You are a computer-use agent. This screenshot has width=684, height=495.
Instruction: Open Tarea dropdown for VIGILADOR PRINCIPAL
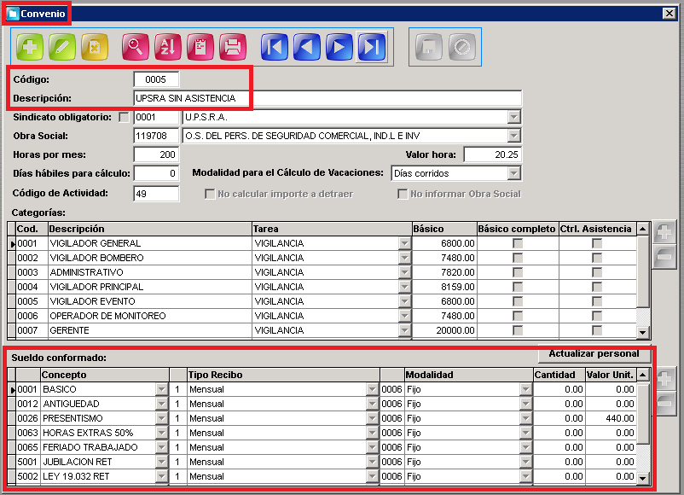tap(405, 287)
